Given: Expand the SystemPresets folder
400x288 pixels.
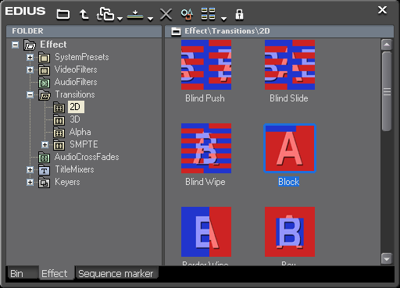Looking at the screenshot, I should coord(30,57).
